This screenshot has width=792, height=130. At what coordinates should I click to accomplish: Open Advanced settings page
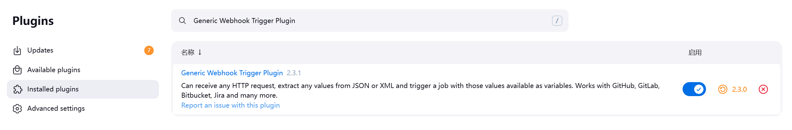[56, 109]
